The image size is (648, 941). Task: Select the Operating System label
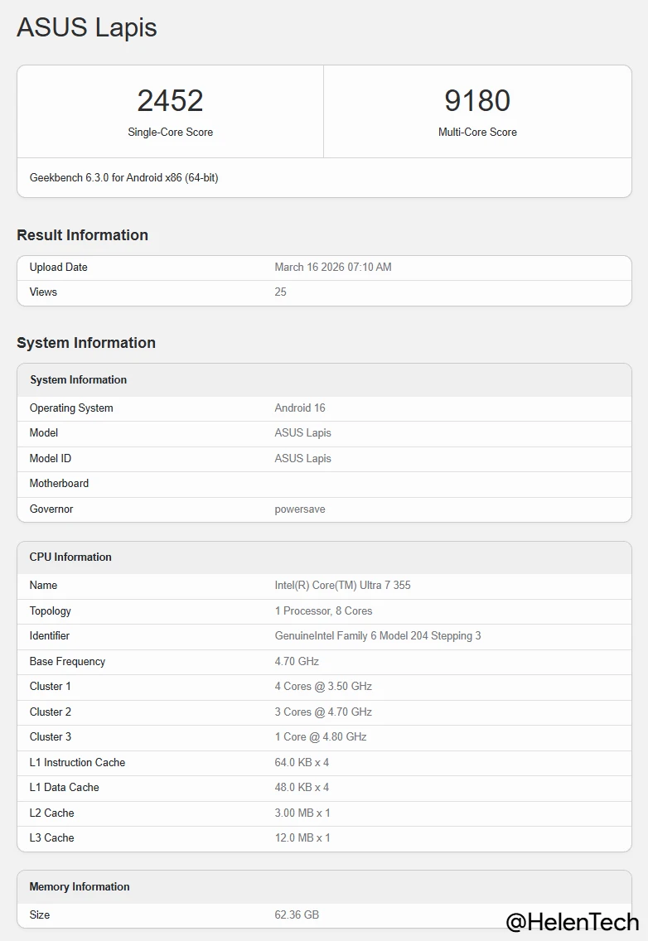(x=71, y=408)
